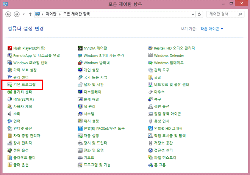Open the 디스플레이 monitor icon

coord(80,92)
